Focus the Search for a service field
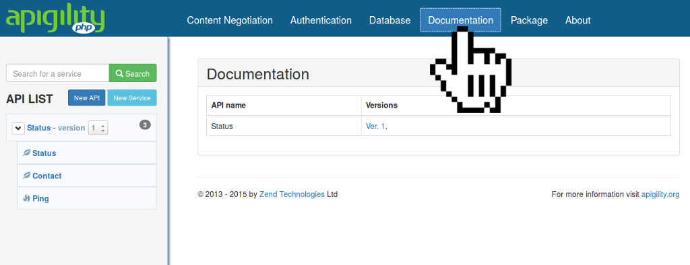 coord(58,73)
